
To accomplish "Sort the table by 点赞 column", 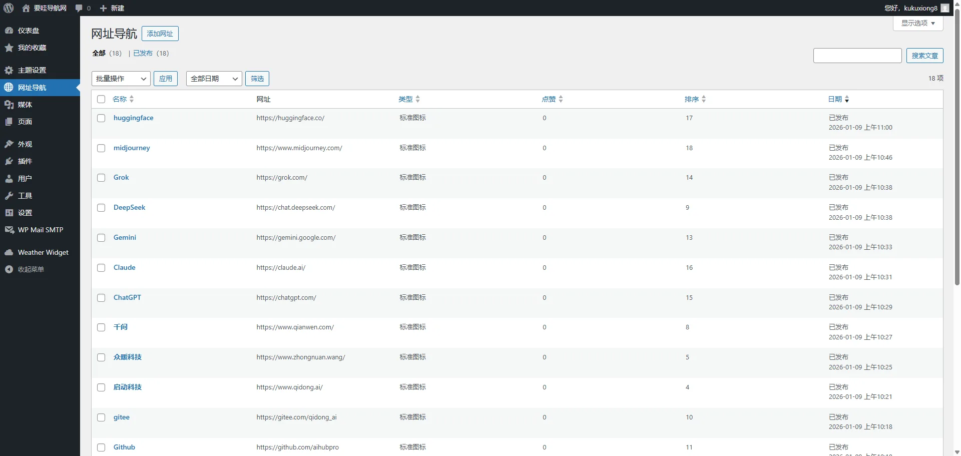I will pyautogui.click(x=549, y=99).
